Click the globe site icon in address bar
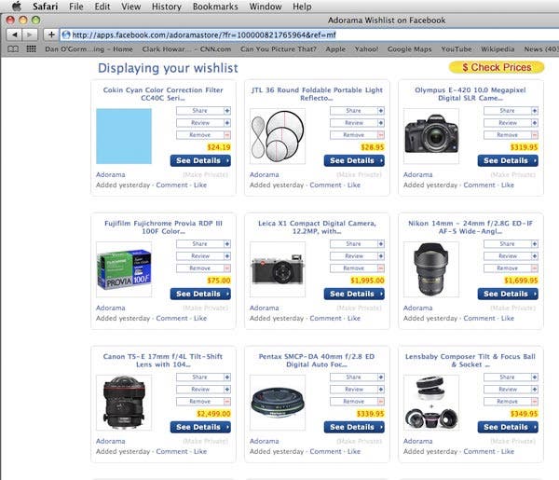This screenshot has width=559, height=480. coord(66,34)
